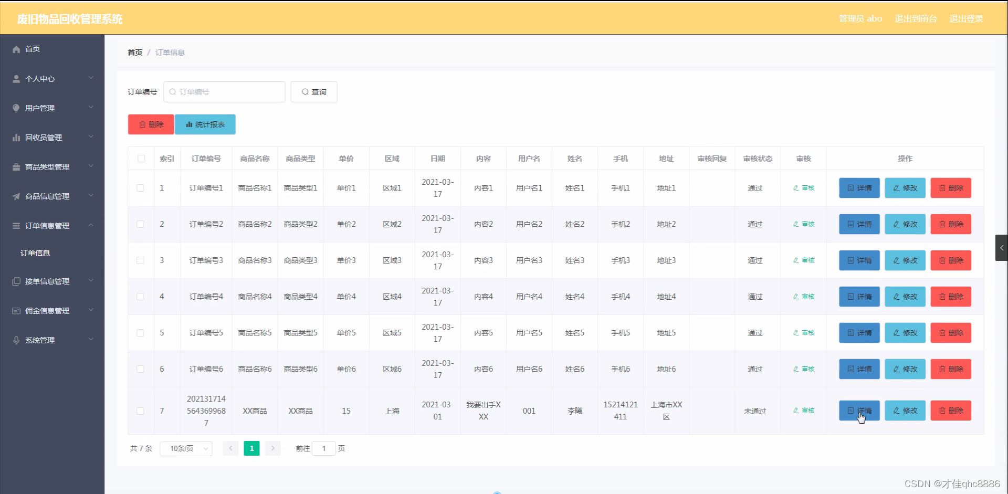Check the box for row 订单编号3

click(x=140, y=260)
